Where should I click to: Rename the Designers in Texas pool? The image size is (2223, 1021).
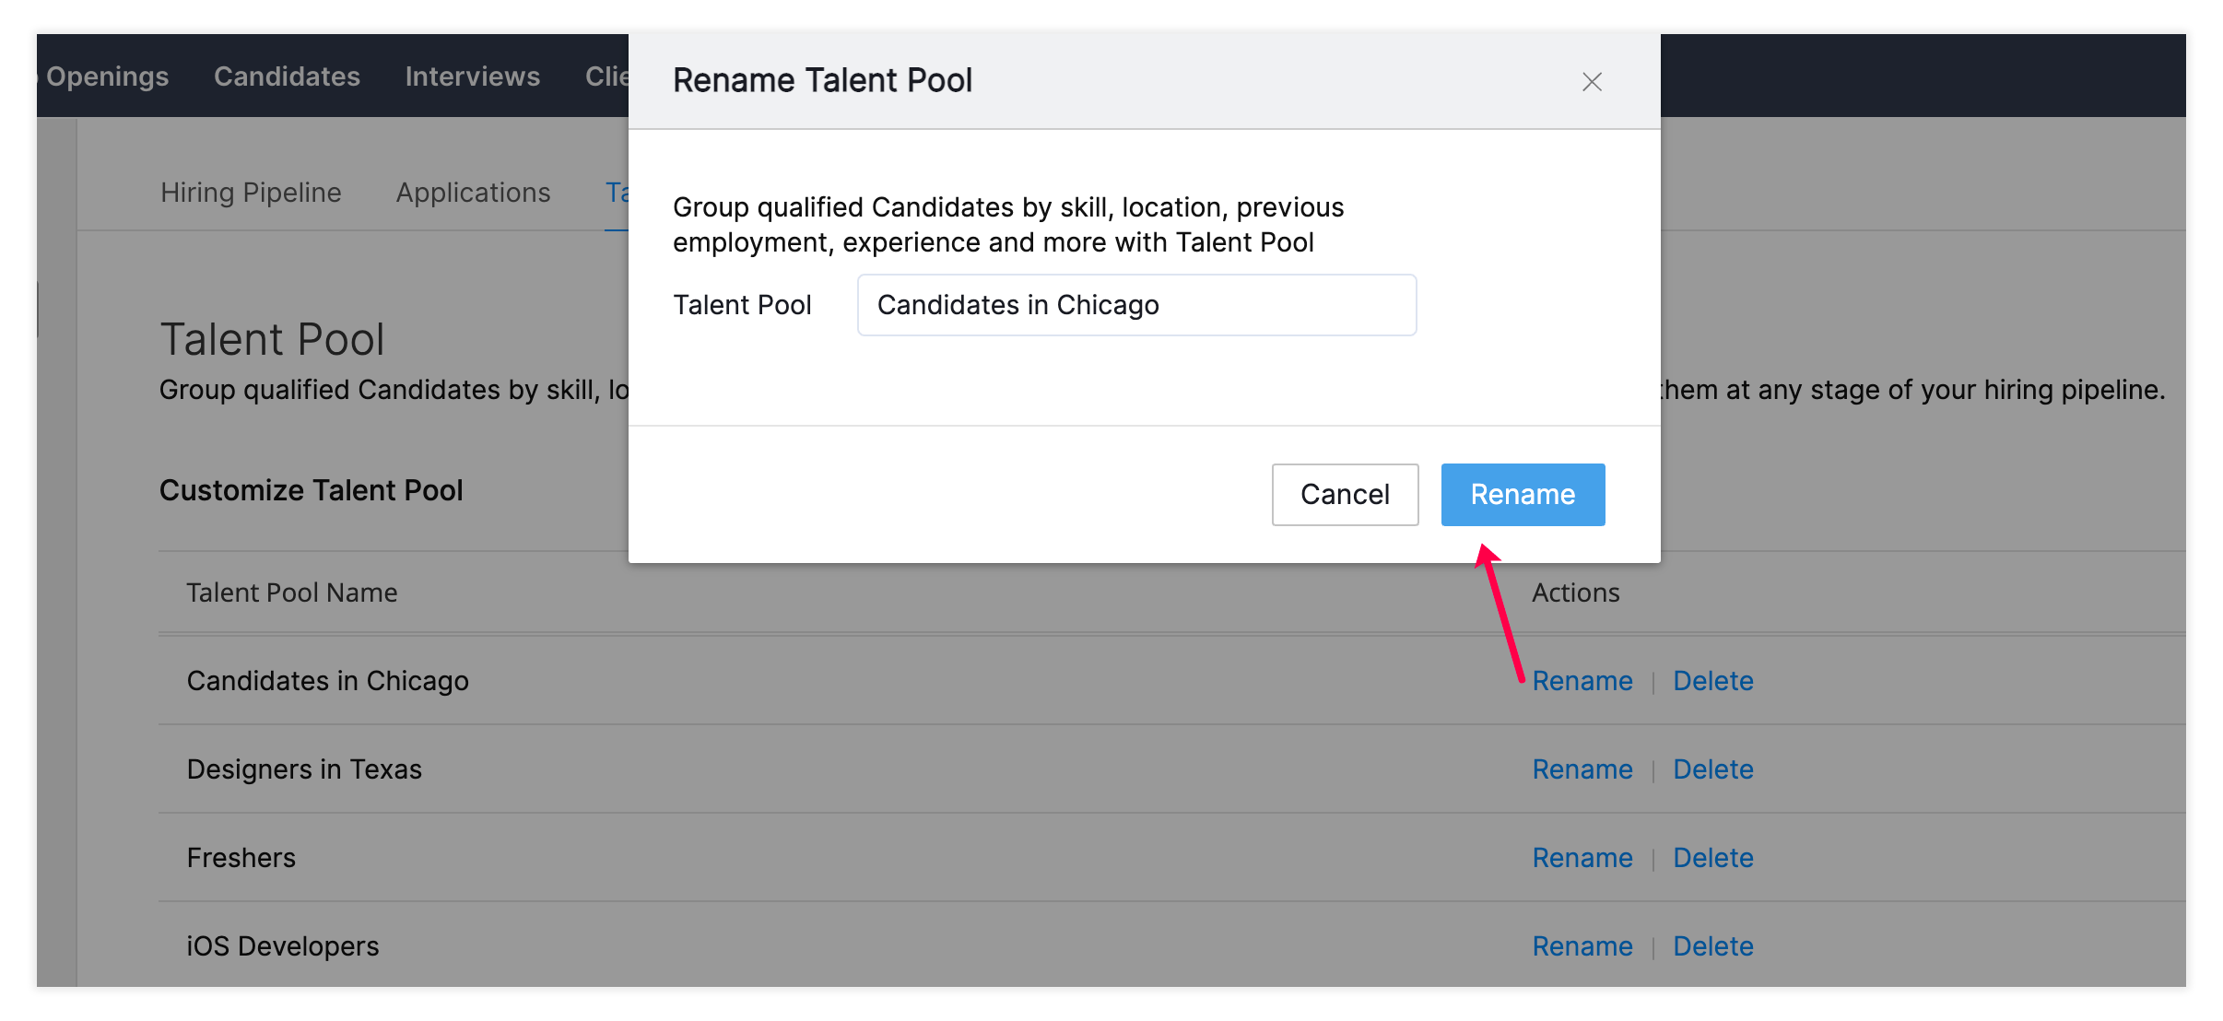(1582, 769)
